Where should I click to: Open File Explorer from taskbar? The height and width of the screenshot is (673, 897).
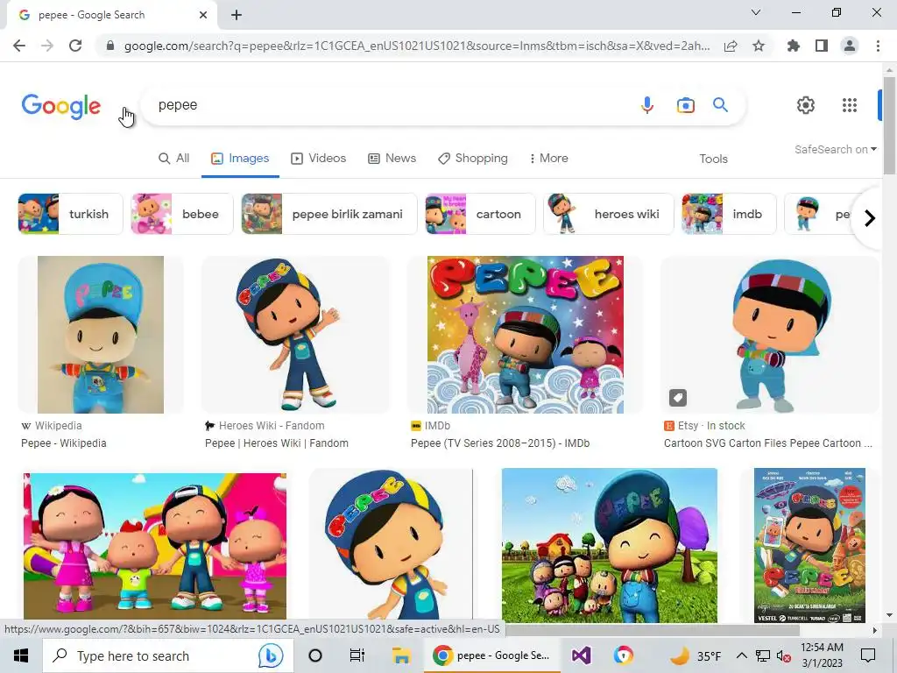tap(401, 655)
